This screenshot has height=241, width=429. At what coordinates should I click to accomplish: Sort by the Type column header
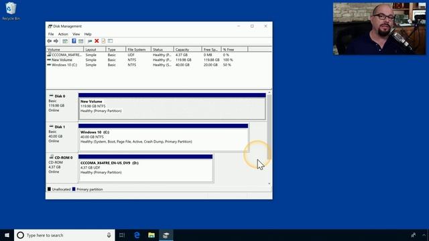click(x=116, y=50)
